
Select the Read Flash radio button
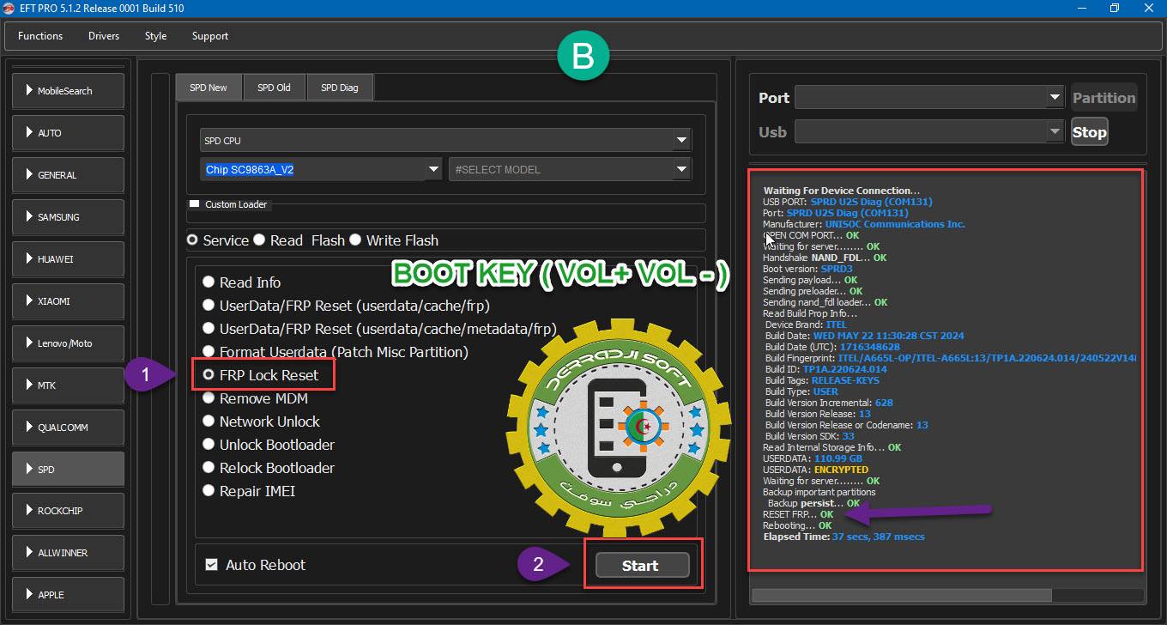259,240
